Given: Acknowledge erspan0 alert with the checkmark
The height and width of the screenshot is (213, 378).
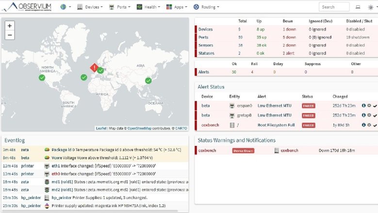Looking at the screenshot, I should pyautogui.click(x=375, y=105).
